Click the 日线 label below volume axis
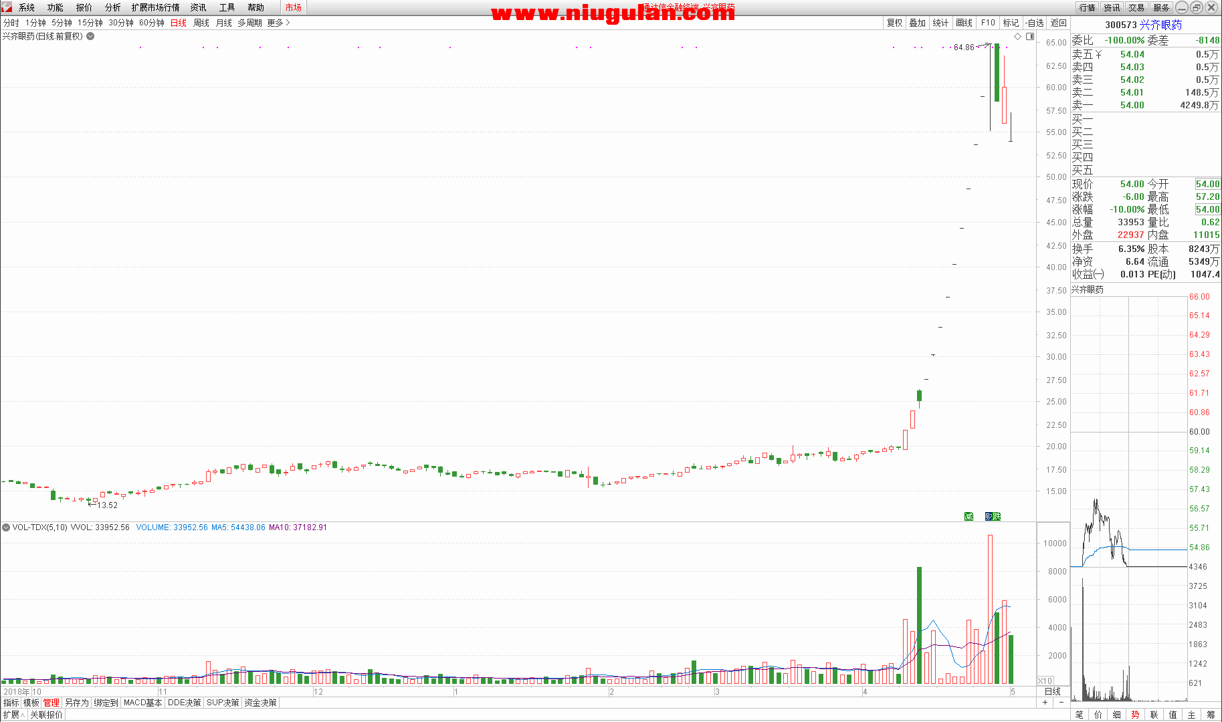This screenshot has height=722, width=1222. pos(1053,691)
